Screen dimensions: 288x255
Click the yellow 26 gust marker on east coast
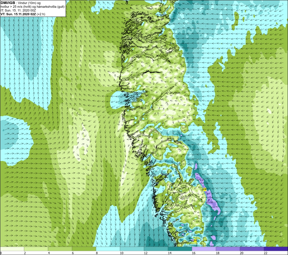(x=205, y=189)
